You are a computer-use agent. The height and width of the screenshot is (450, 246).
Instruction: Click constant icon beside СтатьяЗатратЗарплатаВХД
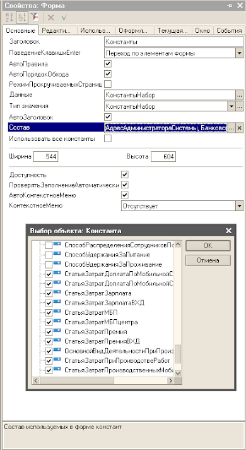pyautogui.click(x=57, y=301)
